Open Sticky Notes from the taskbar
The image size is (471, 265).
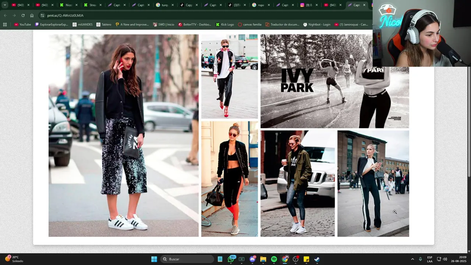click(306, 259)
